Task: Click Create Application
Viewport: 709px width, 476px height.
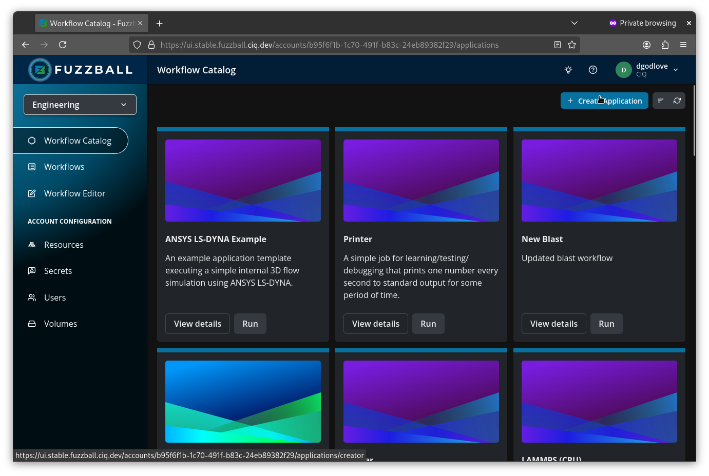Action: [x=604, y=101]
